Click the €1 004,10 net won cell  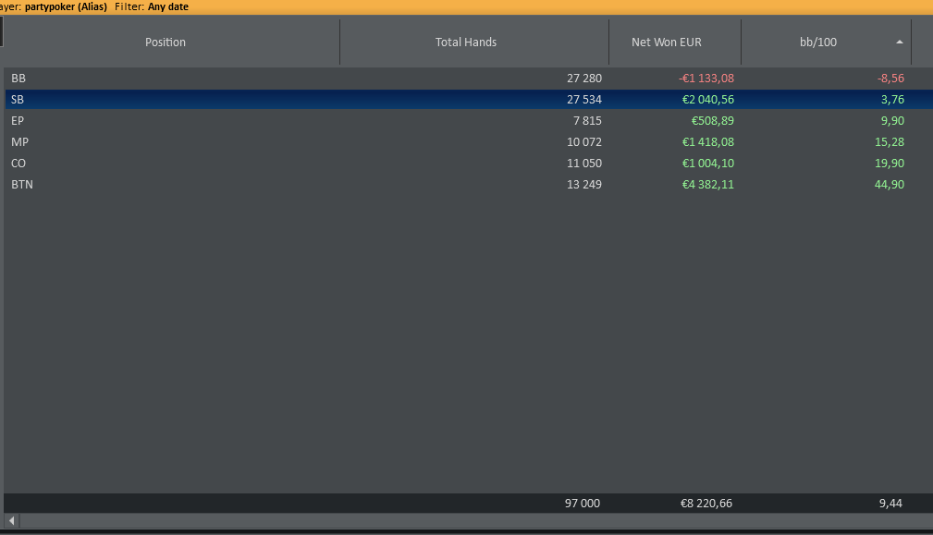point(708,164)
